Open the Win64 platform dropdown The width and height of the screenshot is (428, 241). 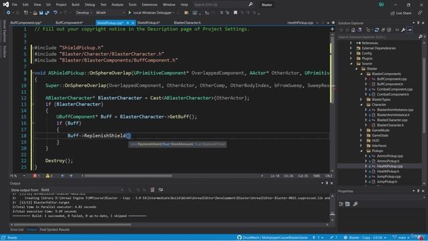coord(110,13)
